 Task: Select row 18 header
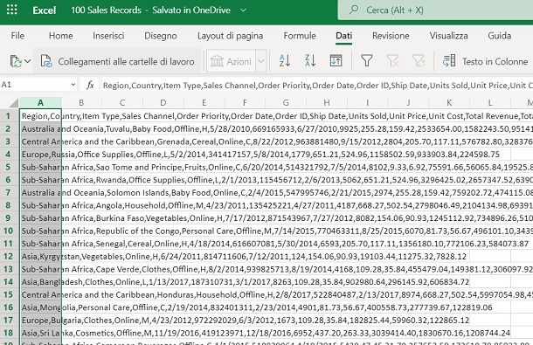click(x=10, y=333)
